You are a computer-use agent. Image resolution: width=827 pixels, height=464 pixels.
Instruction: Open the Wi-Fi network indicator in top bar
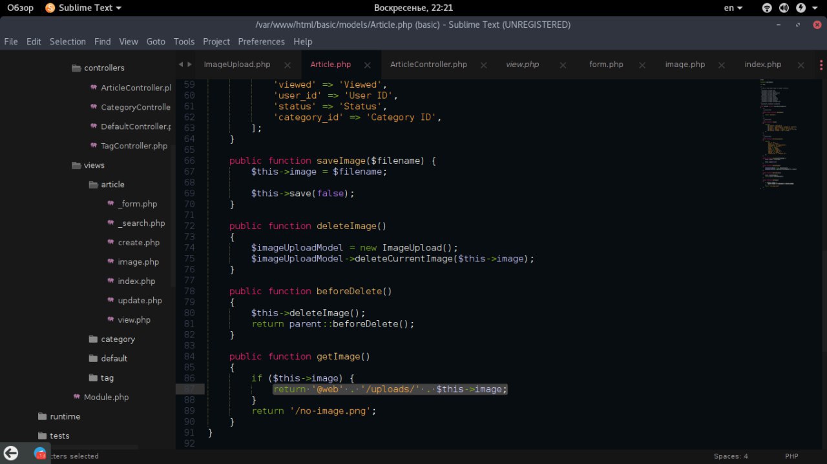tap(767, 8)
